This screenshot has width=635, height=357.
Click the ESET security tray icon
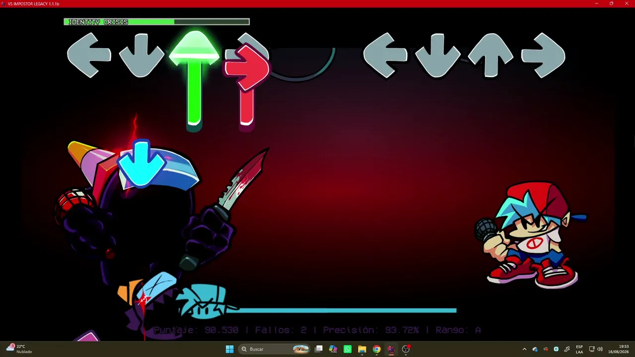point(556,349)
